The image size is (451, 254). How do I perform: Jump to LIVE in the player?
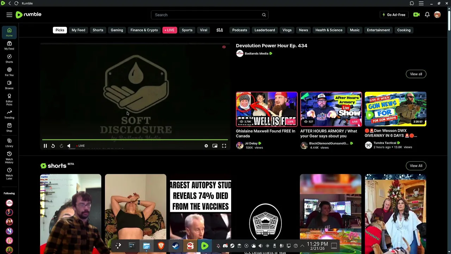tap(81, 146)
